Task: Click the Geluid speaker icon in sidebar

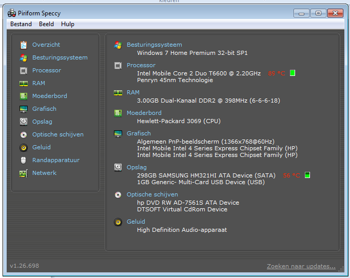Action: (x=24, y=148)
